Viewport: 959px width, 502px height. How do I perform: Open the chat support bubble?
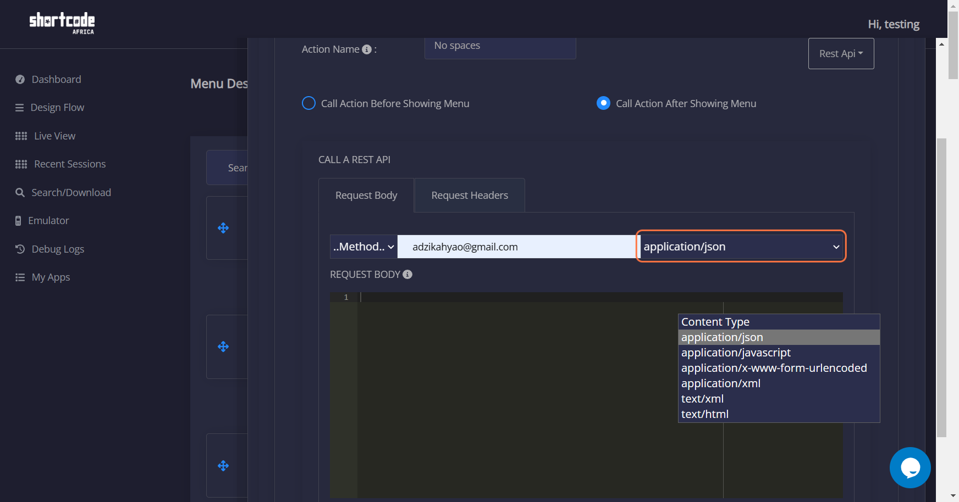pos(910,467)
